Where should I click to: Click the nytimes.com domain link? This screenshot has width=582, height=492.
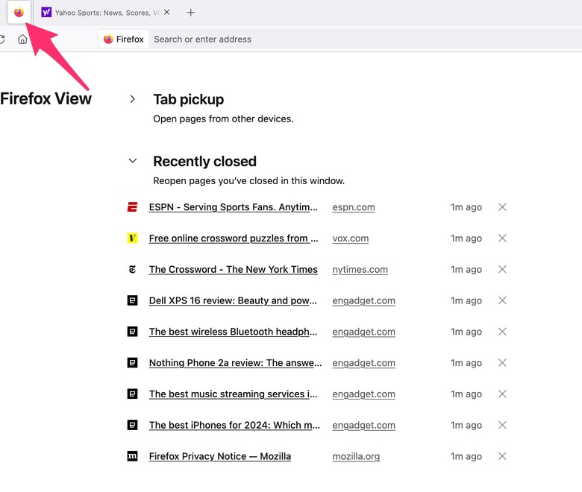pos(360,269)
